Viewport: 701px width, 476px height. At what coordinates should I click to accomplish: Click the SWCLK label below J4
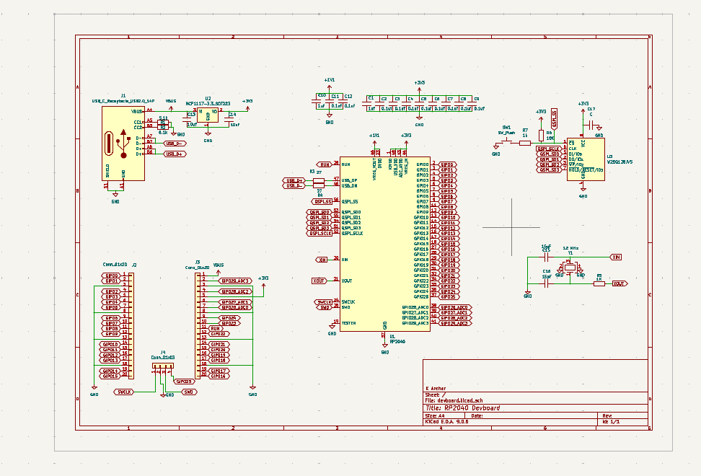pyautogui.click(x=124, y=392)
